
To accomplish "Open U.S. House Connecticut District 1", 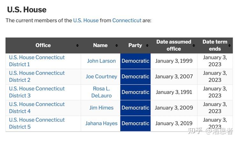I will [x=37, y=61].
